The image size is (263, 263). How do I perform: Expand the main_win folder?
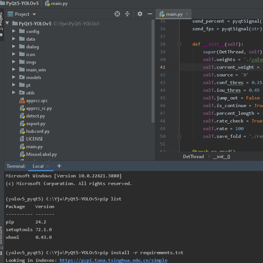14,69
